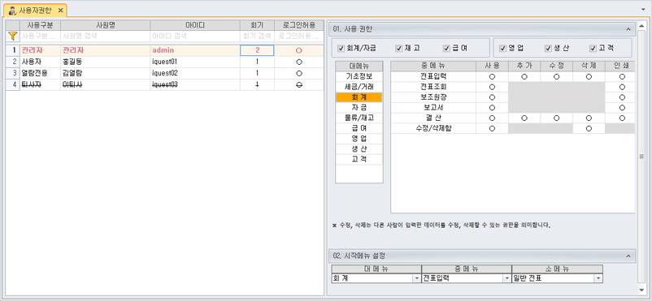Select highlighted 회계 in 대메뉴 list
Image resolution: width=652 pixels, height=301 pixels.
tap(359, 97)
